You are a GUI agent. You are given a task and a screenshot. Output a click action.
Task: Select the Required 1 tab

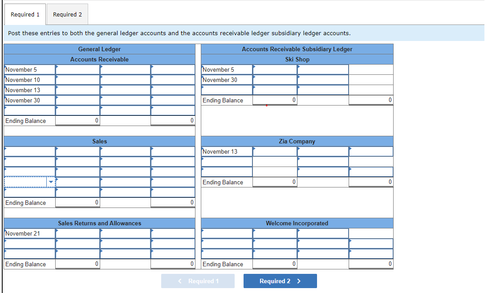(x=25, y=14)
